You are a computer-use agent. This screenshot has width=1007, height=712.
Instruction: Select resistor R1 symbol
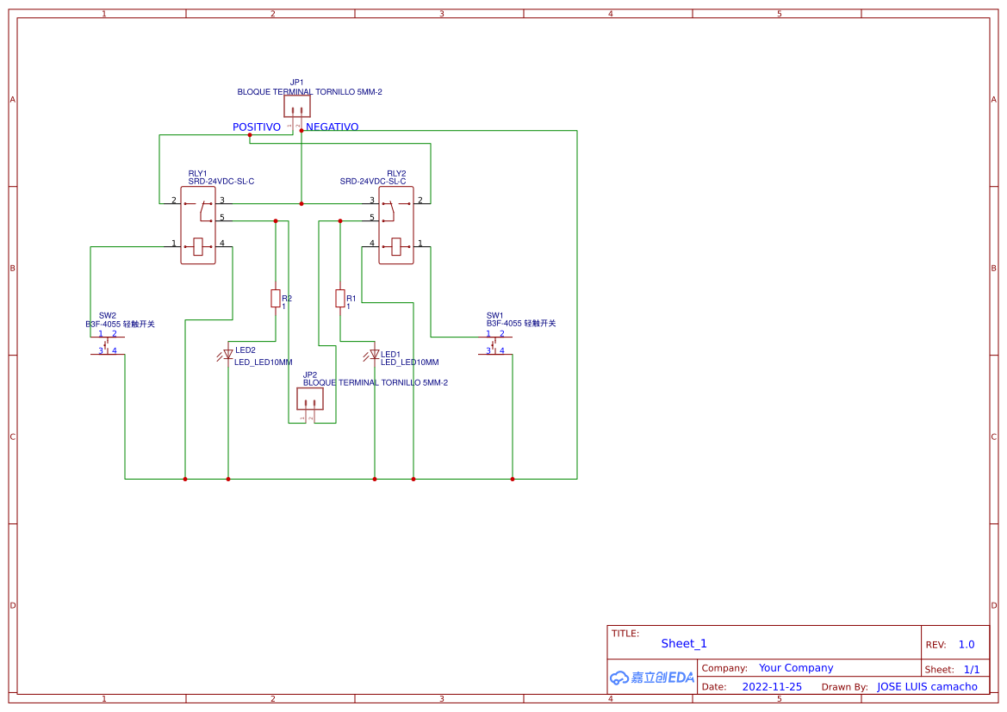[x=339, y=300]
